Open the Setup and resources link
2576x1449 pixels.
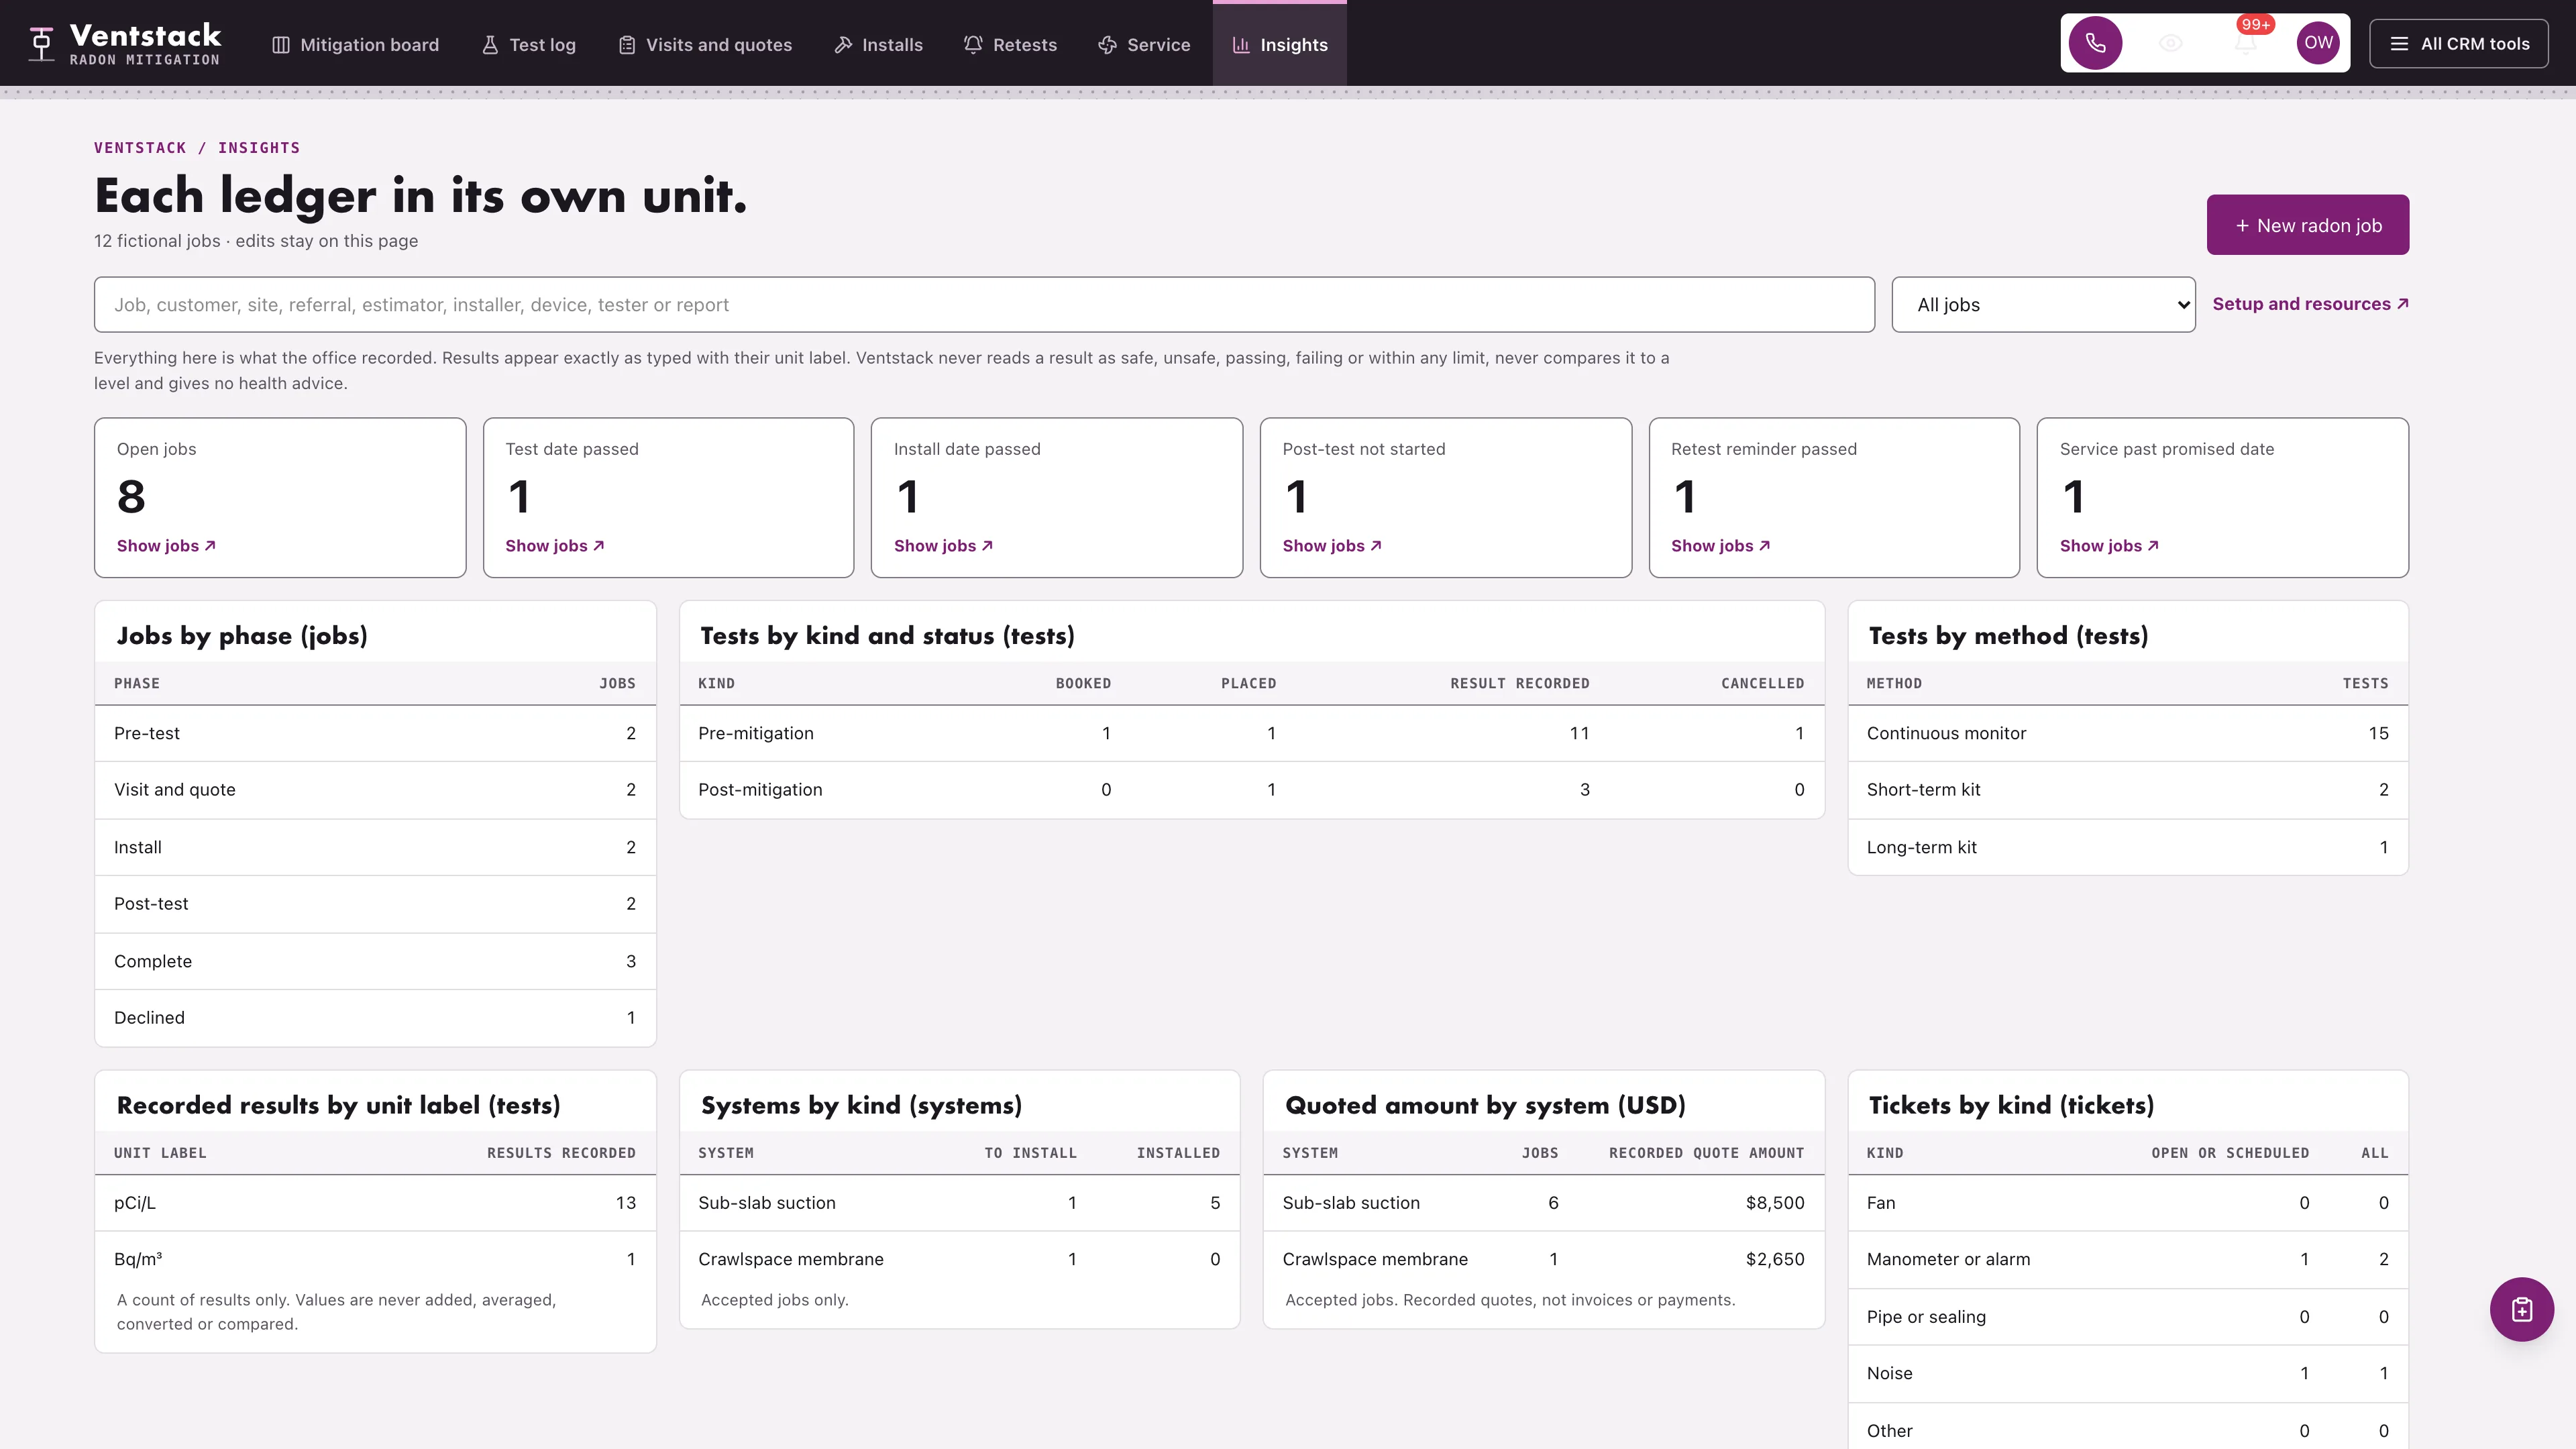click(2310, 304)
